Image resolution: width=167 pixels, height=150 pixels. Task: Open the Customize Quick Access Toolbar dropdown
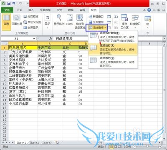click(28, 3)
